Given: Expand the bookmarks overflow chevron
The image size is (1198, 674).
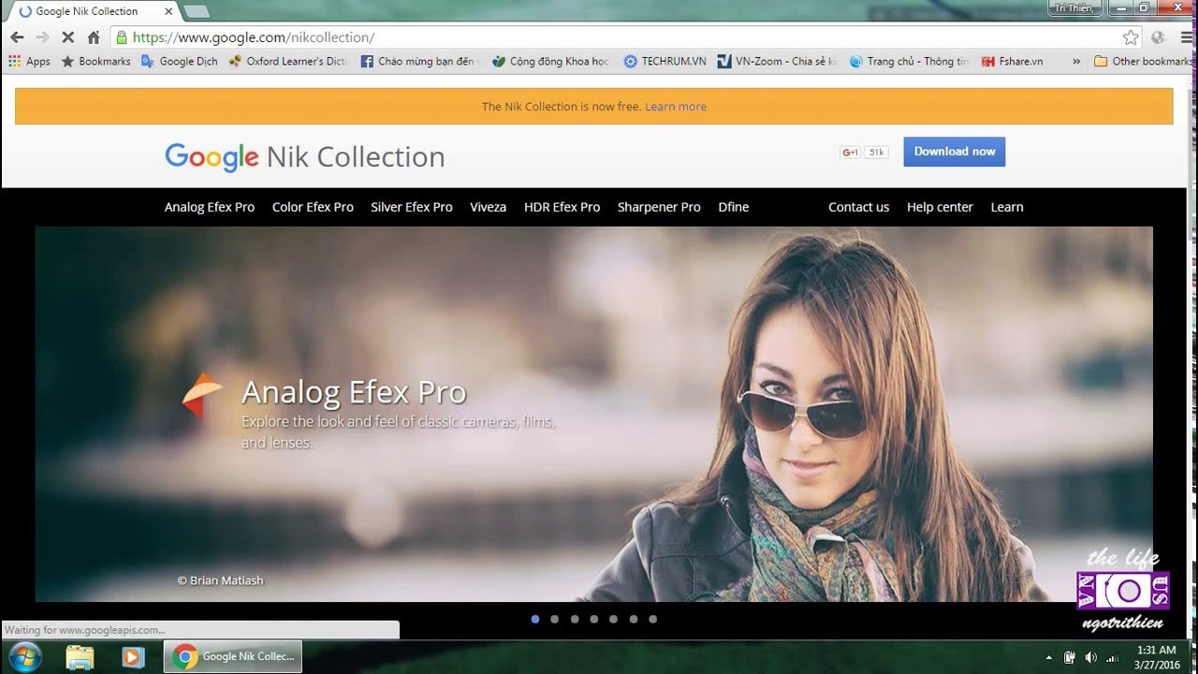Looking at the screenshot, I should pyautogui.click(x=1076, y=61).
